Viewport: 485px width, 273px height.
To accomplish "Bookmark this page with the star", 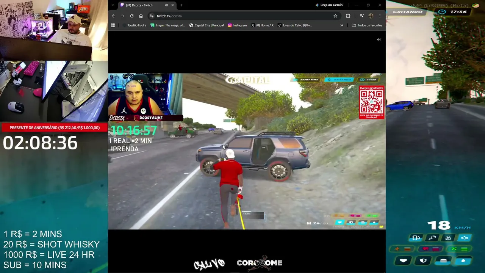I will point(335,16).
